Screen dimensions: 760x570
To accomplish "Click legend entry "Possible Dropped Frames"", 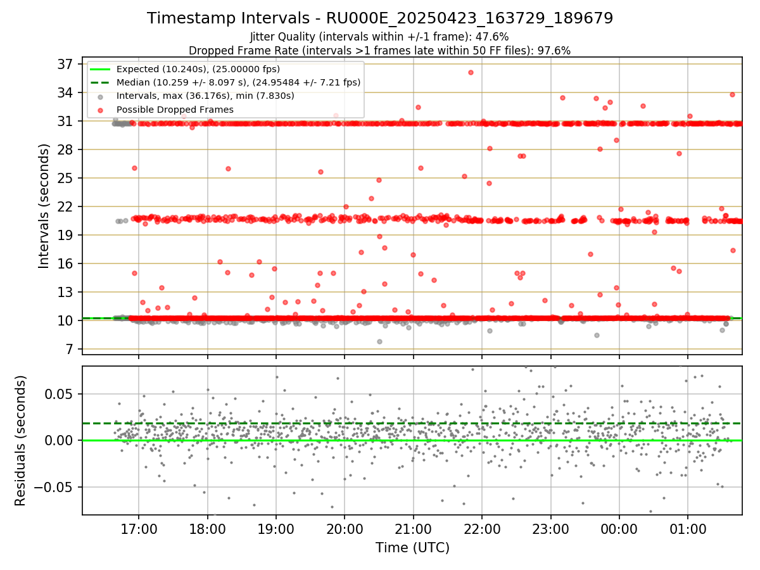I will [175, 110].
